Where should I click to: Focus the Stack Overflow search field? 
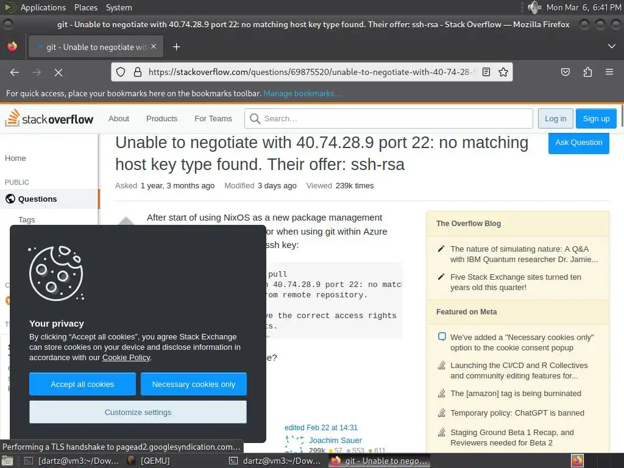(x=388, y=119)
